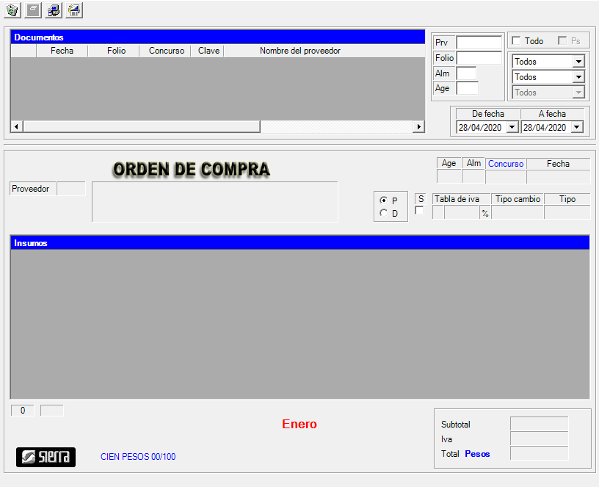The image size is (599, 487).
Task: Click the Nombre del proveedor column header
Action: (x=299, y=51)
